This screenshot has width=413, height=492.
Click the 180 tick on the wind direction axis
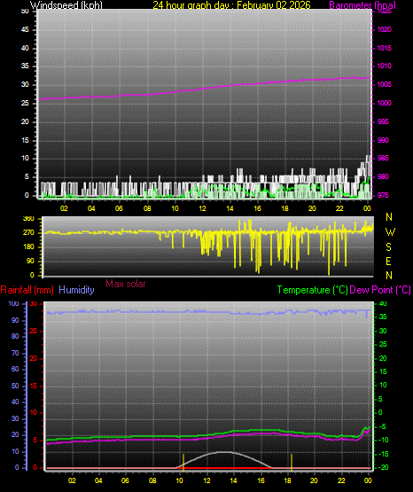(x=28, y=247)
